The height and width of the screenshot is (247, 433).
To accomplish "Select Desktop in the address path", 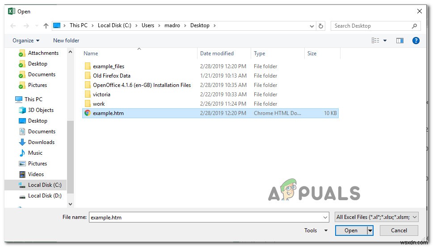I will (x=200, y=25).
